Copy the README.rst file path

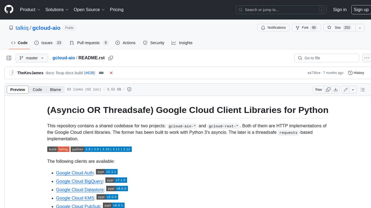(x=111, y=58)
